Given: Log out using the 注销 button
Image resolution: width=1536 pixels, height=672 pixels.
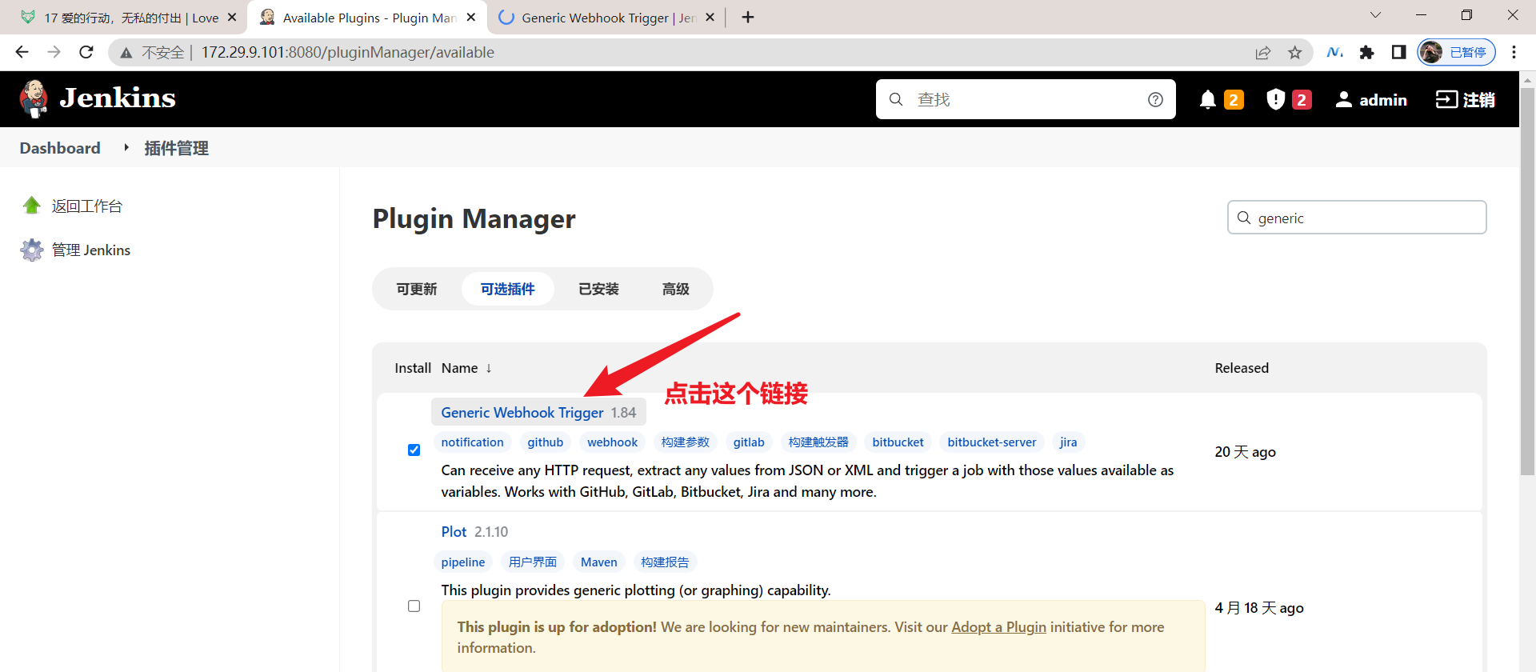Looking at the screenshot, I should pos(1465,99).
